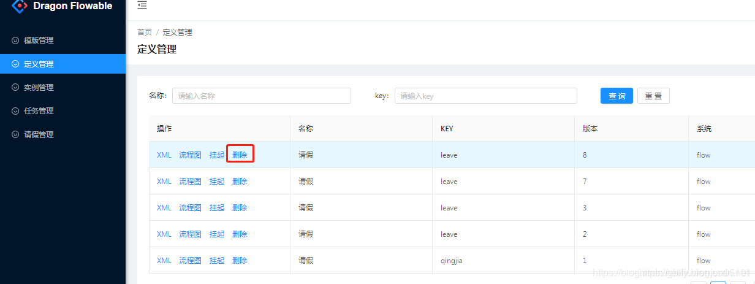
Task: Click the qingjia key cell
Action: [503, 261]
